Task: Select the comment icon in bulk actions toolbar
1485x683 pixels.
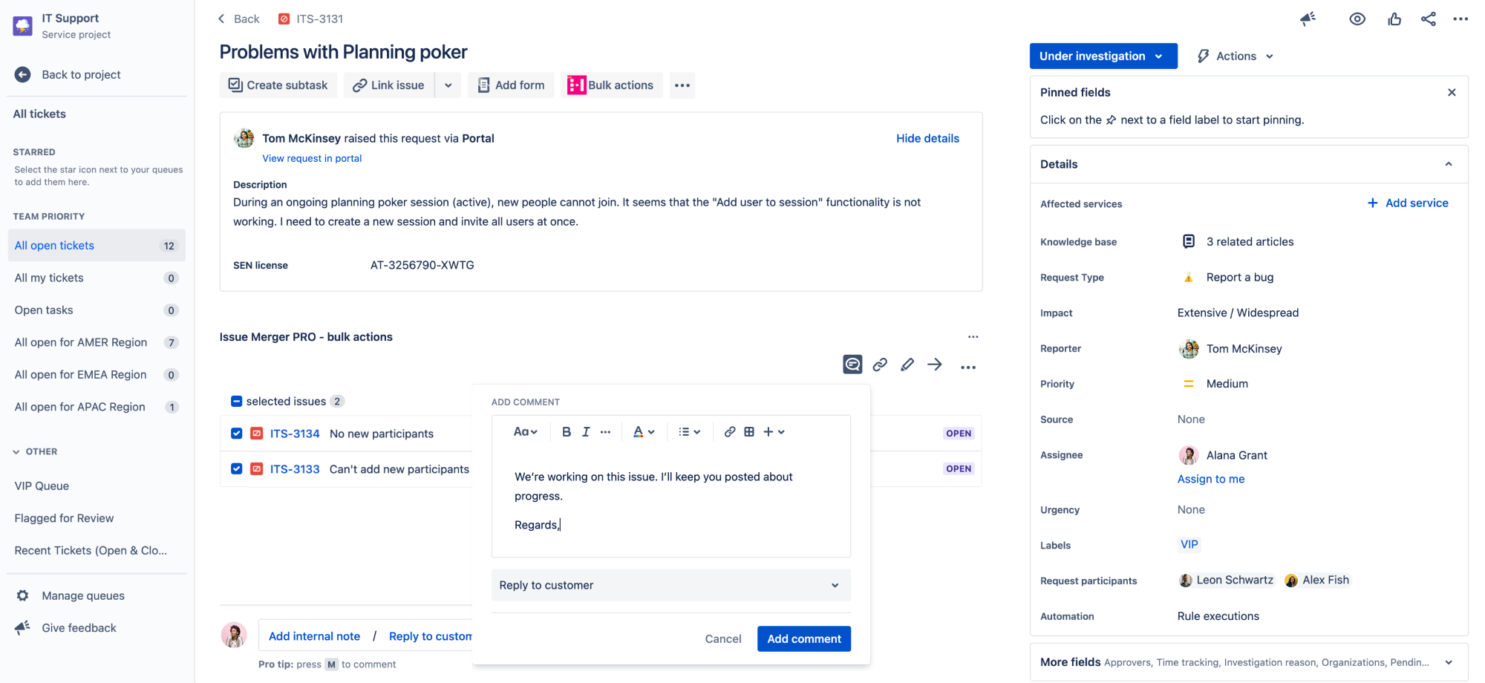Action: pyautogui.click(x=852, y=364)
